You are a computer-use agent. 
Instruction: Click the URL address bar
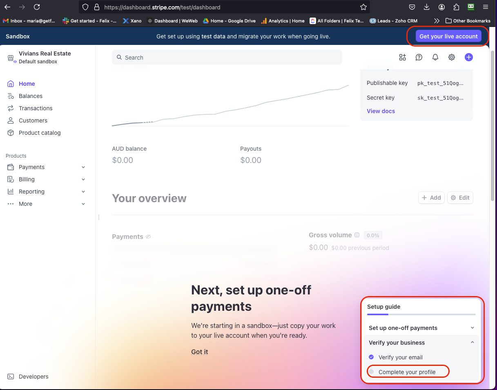tap(225, 7)
